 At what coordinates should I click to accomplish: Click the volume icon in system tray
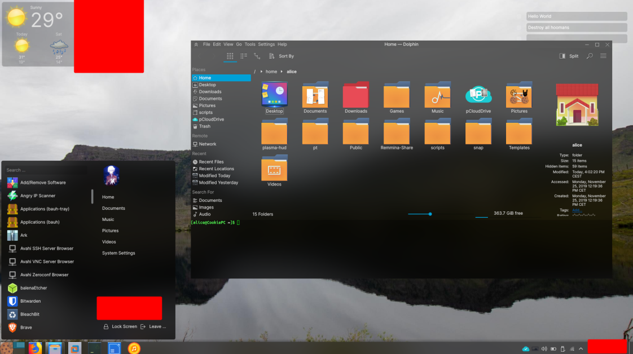click(544, 349)
